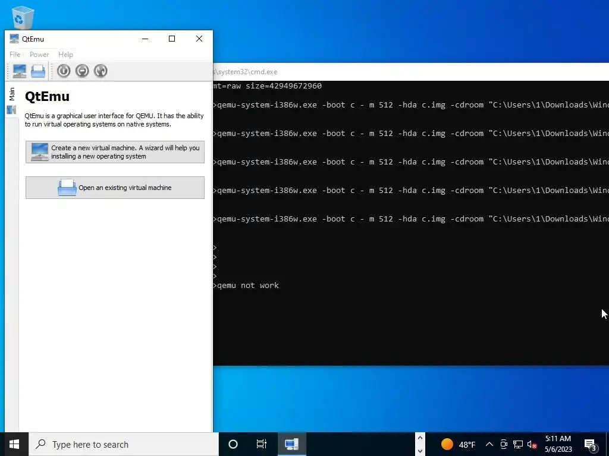Open the notification center icon
The image size is (609, 456).
tap(591, 444)
